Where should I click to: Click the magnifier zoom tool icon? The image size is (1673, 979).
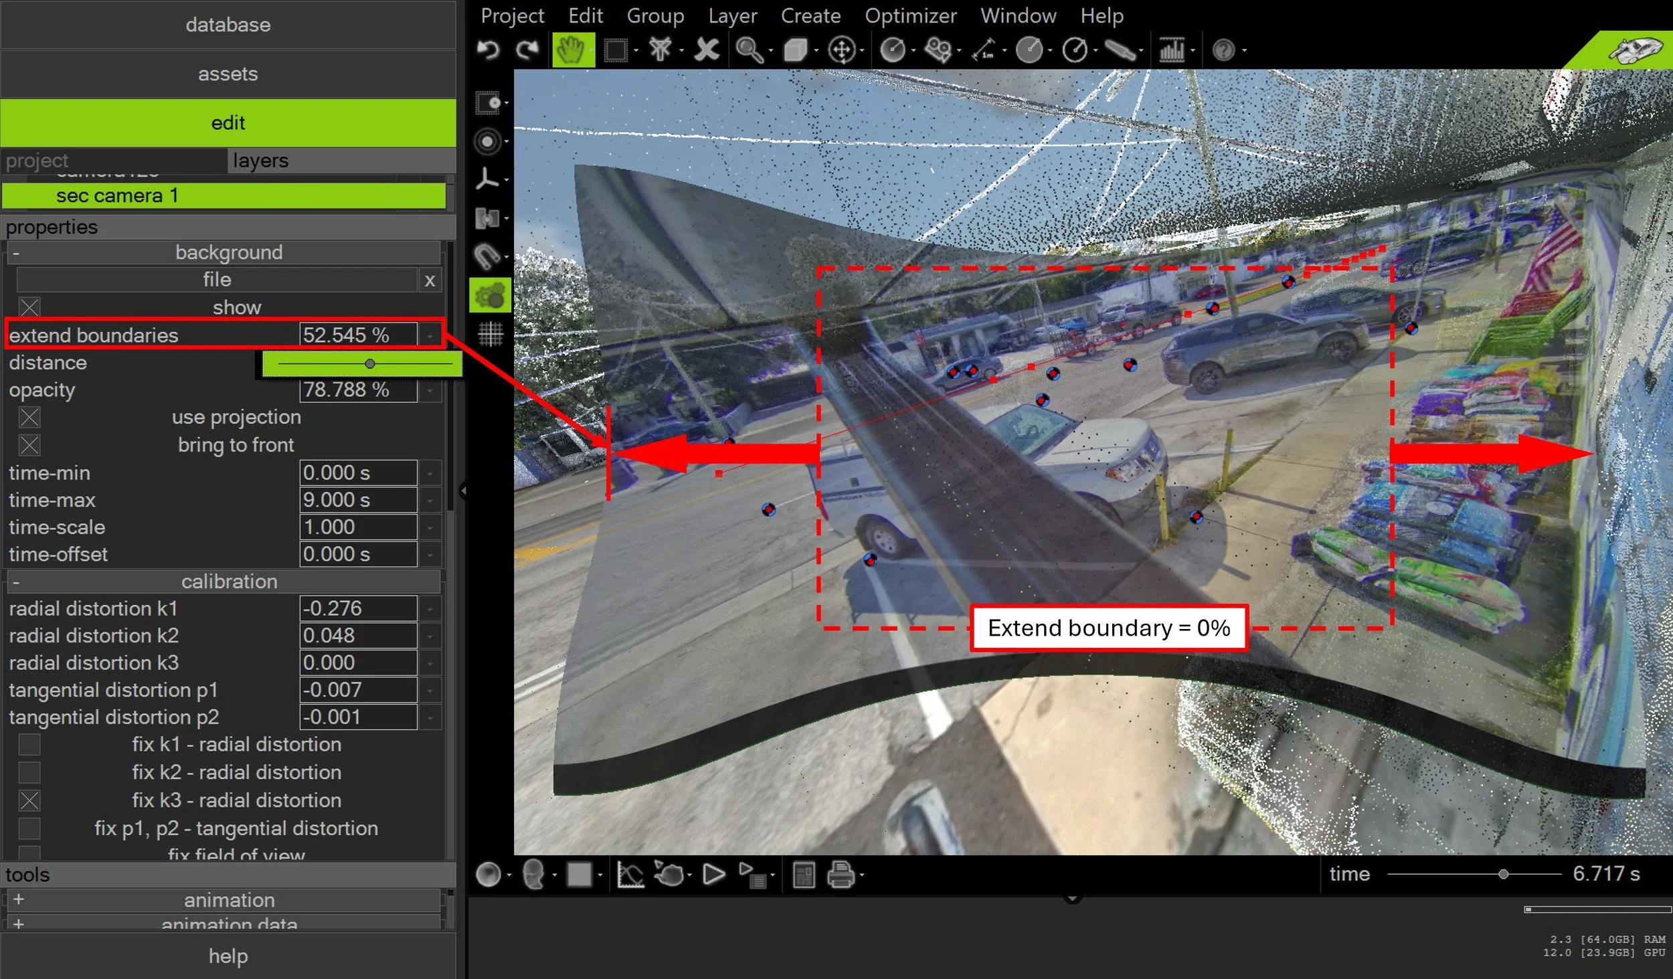coord(748,50)
